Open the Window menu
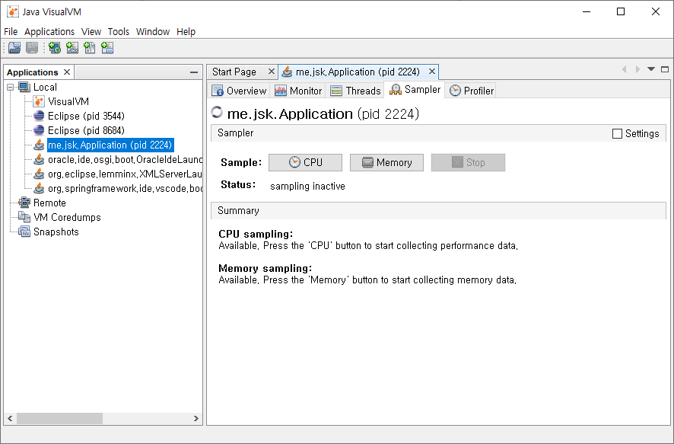This screenshot has width=674, height=444. (x=153, y=31)
